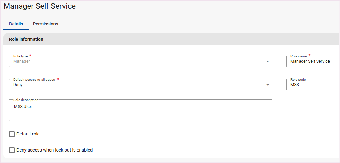
Task: Click into the Role name field
Action: coord(312,61)
